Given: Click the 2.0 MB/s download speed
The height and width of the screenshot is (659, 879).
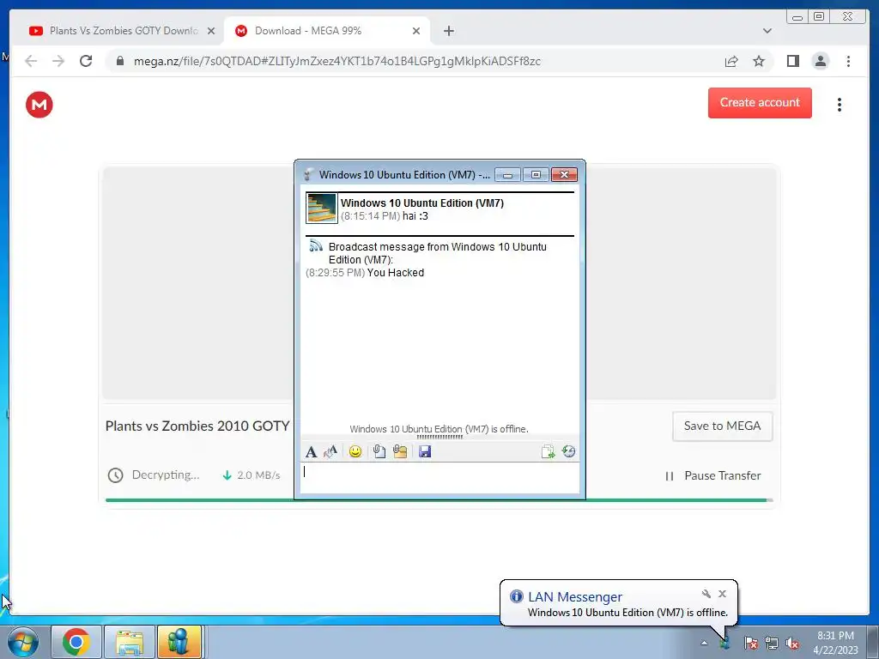Looking at the screenshot, I should (x=258, y=475).
